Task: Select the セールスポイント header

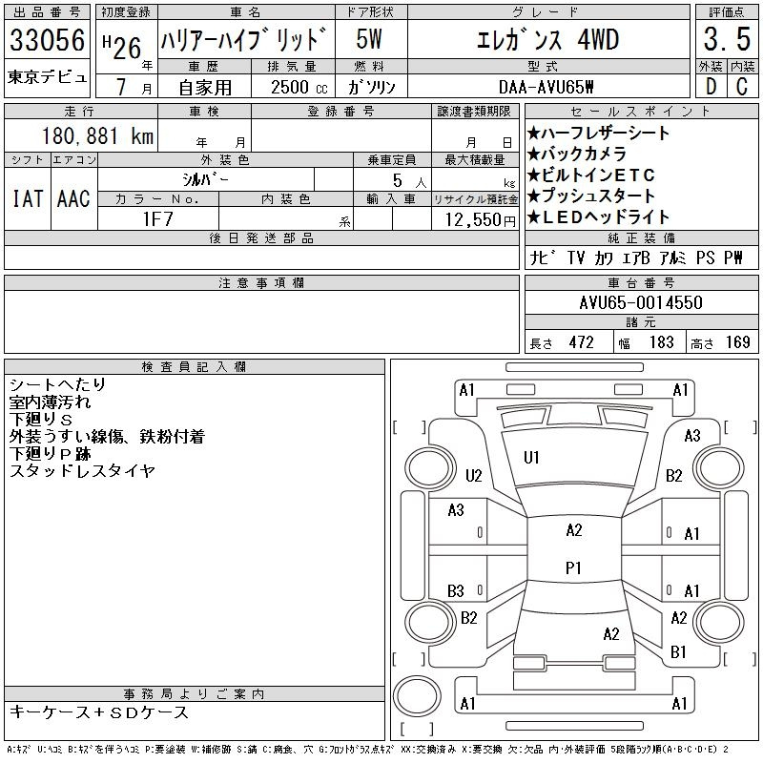Action: (641, 112)
